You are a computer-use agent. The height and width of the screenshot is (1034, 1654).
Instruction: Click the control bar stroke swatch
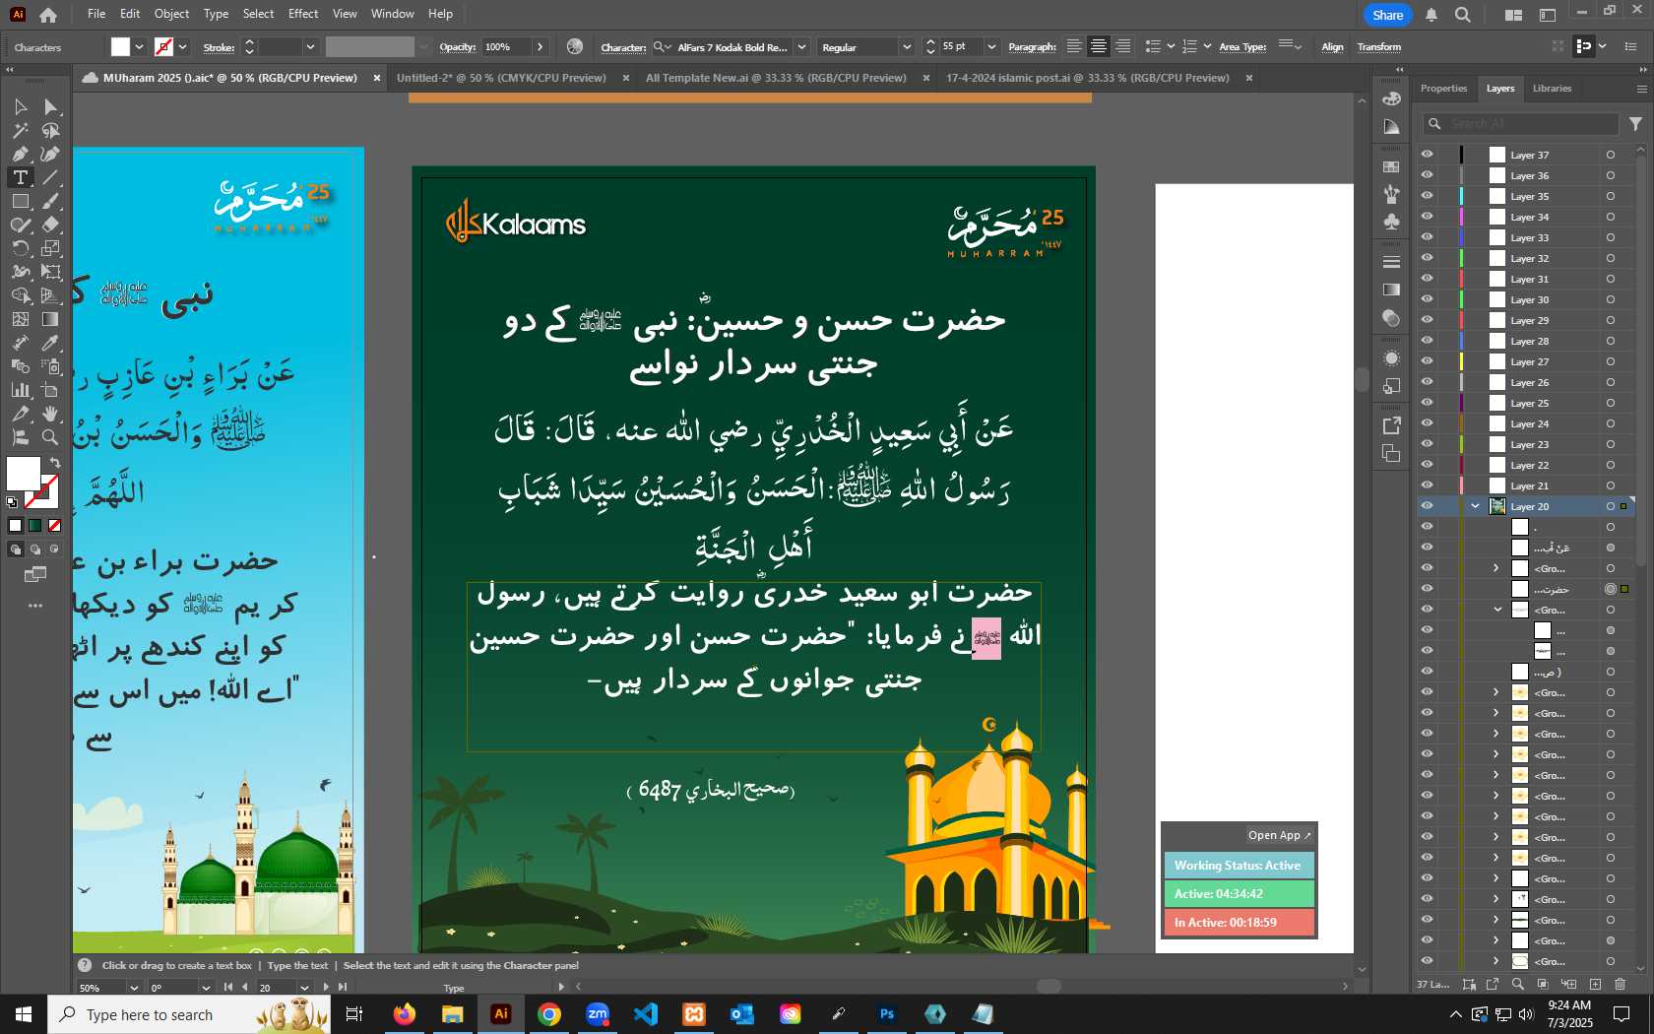(x=163, y=46)
